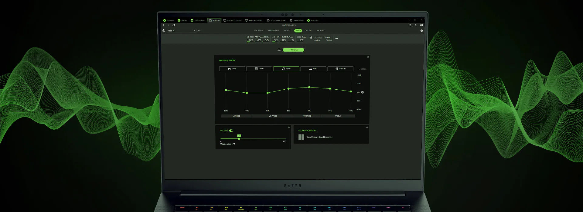This screenshot has width=583, height=212.
Task: Click the Volume Mixer external link icon
Action: point(234,144)
